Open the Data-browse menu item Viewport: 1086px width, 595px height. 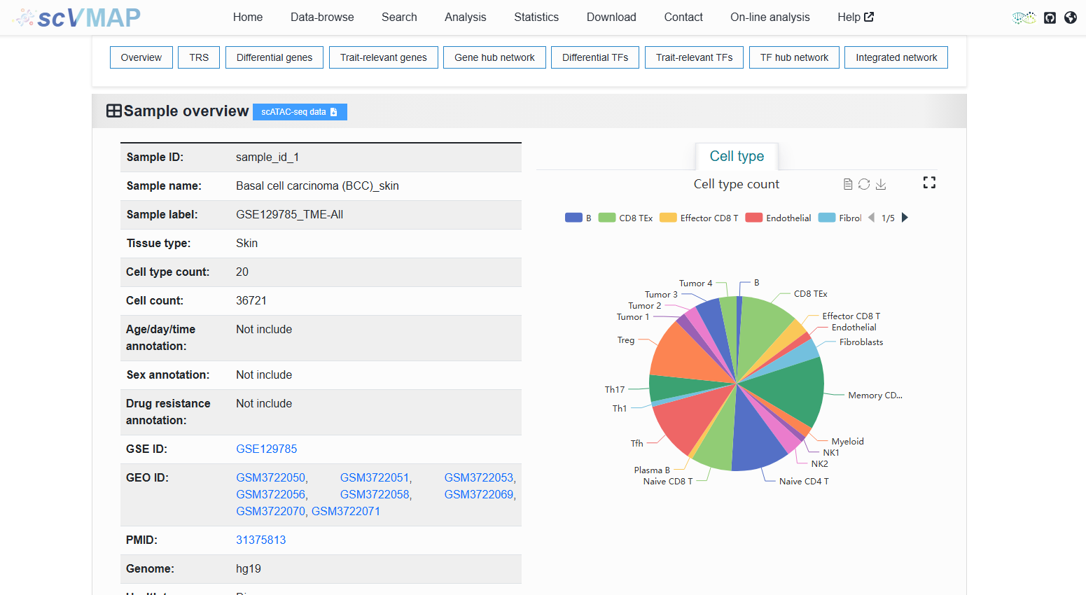tap(322, 17)
